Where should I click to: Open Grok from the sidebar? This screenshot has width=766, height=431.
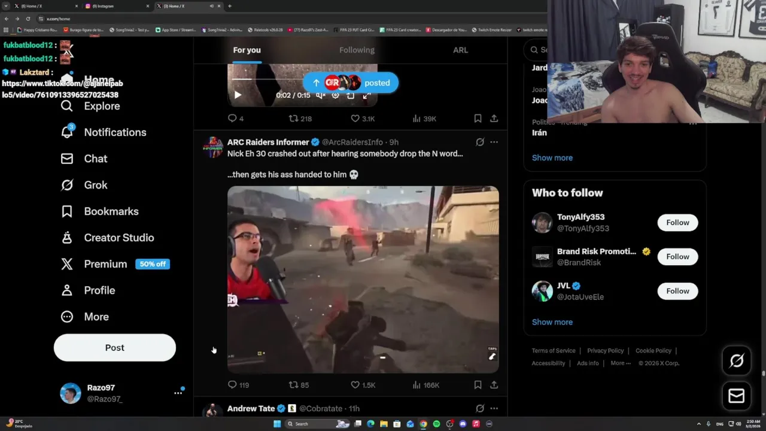tap(84, 185)
